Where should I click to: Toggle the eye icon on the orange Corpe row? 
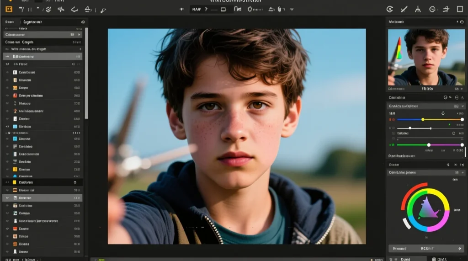(7, 88)
